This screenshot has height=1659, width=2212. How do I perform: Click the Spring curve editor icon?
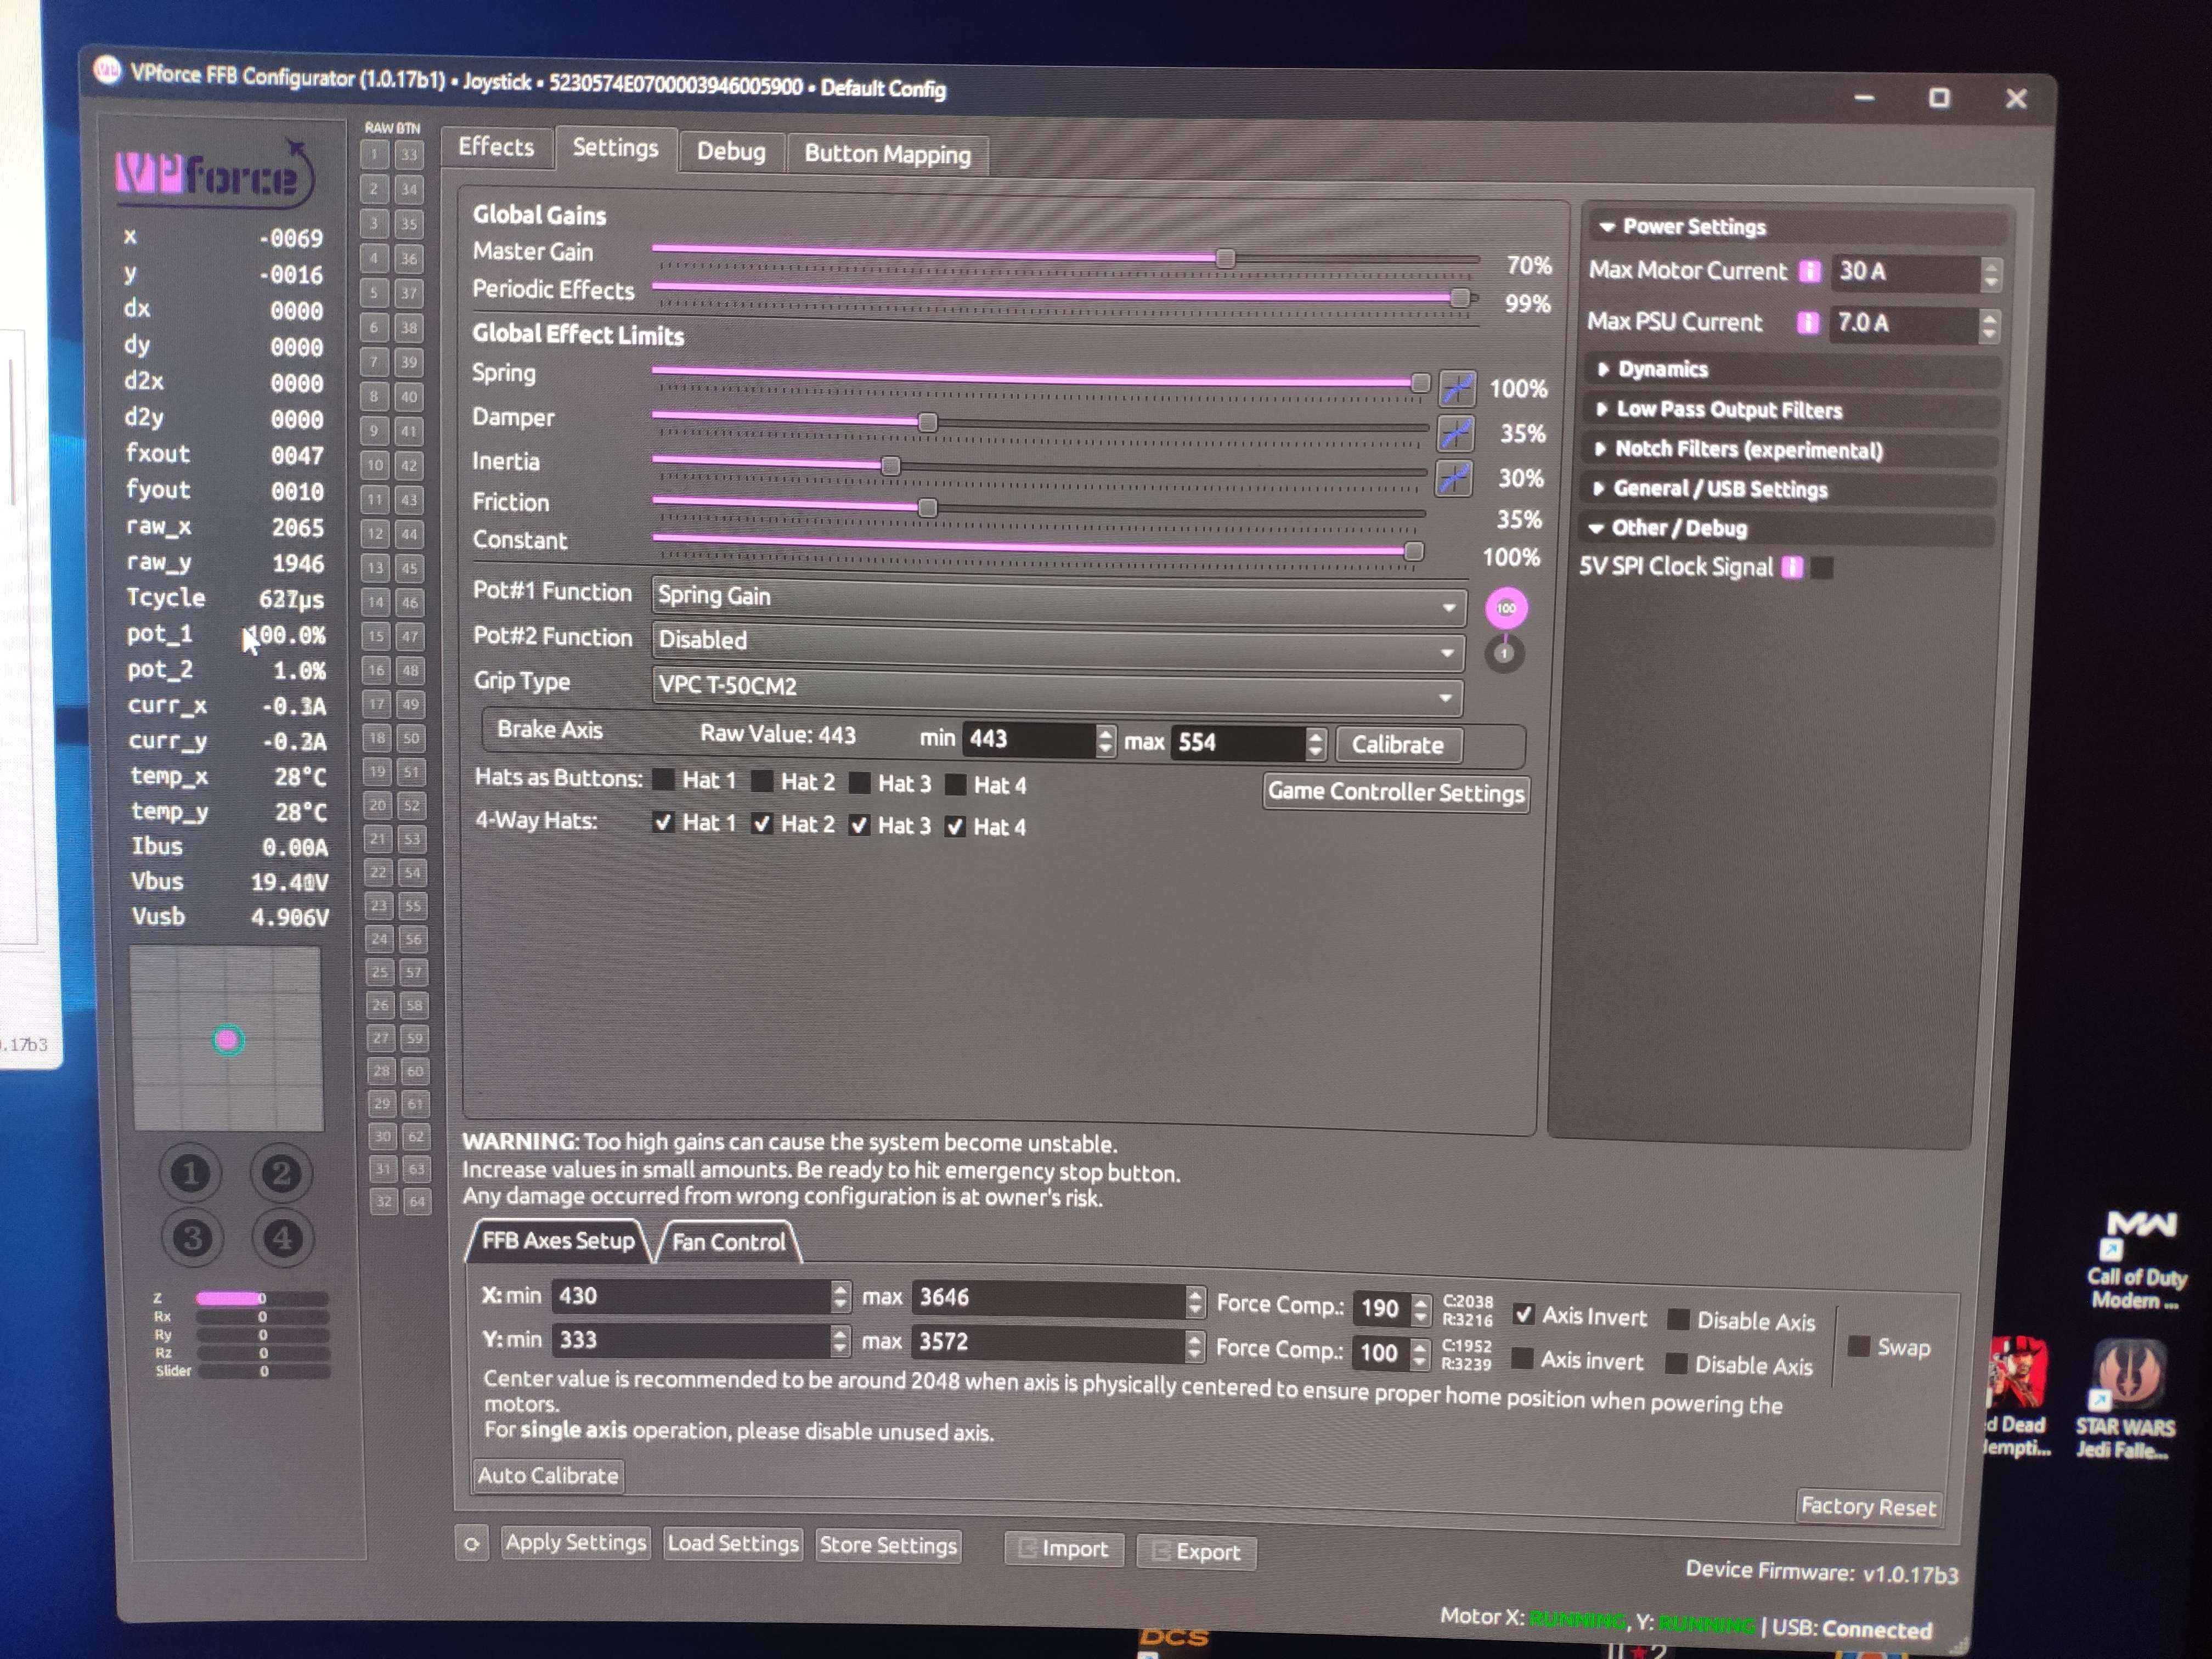coord(1457,388)
